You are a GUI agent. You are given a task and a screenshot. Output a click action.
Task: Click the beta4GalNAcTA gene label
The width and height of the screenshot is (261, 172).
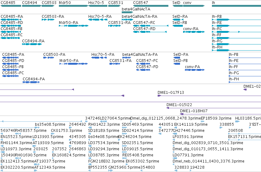coord(136,9)
